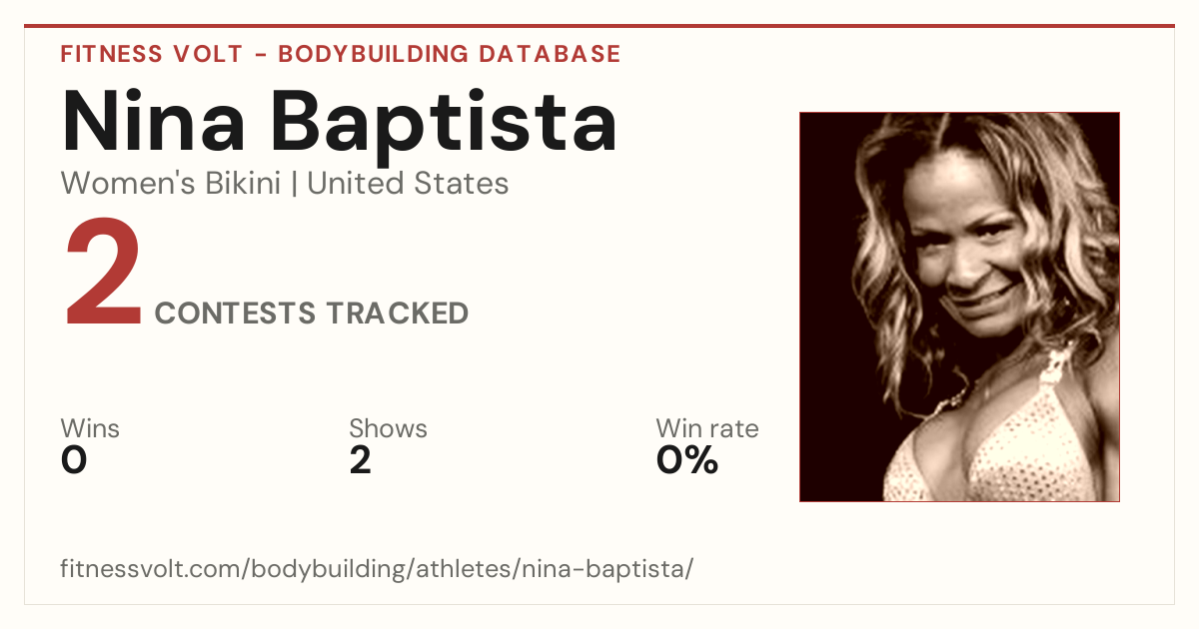Click the Wins value 0
Image resolution: width=1199 pixels, height=629 pixels.
point(74,460)
